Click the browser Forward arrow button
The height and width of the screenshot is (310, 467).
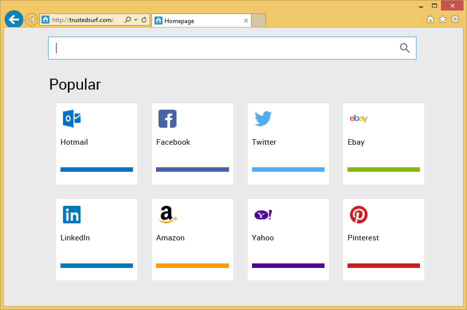[31, 20]
